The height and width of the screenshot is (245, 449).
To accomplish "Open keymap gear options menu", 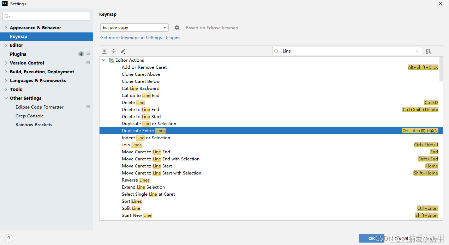I will click(177, 28).
